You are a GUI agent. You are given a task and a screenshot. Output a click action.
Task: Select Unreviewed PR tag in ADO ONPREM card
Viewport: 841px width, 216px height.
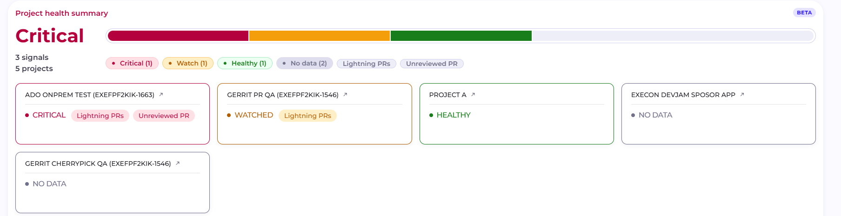coord(164,116)
